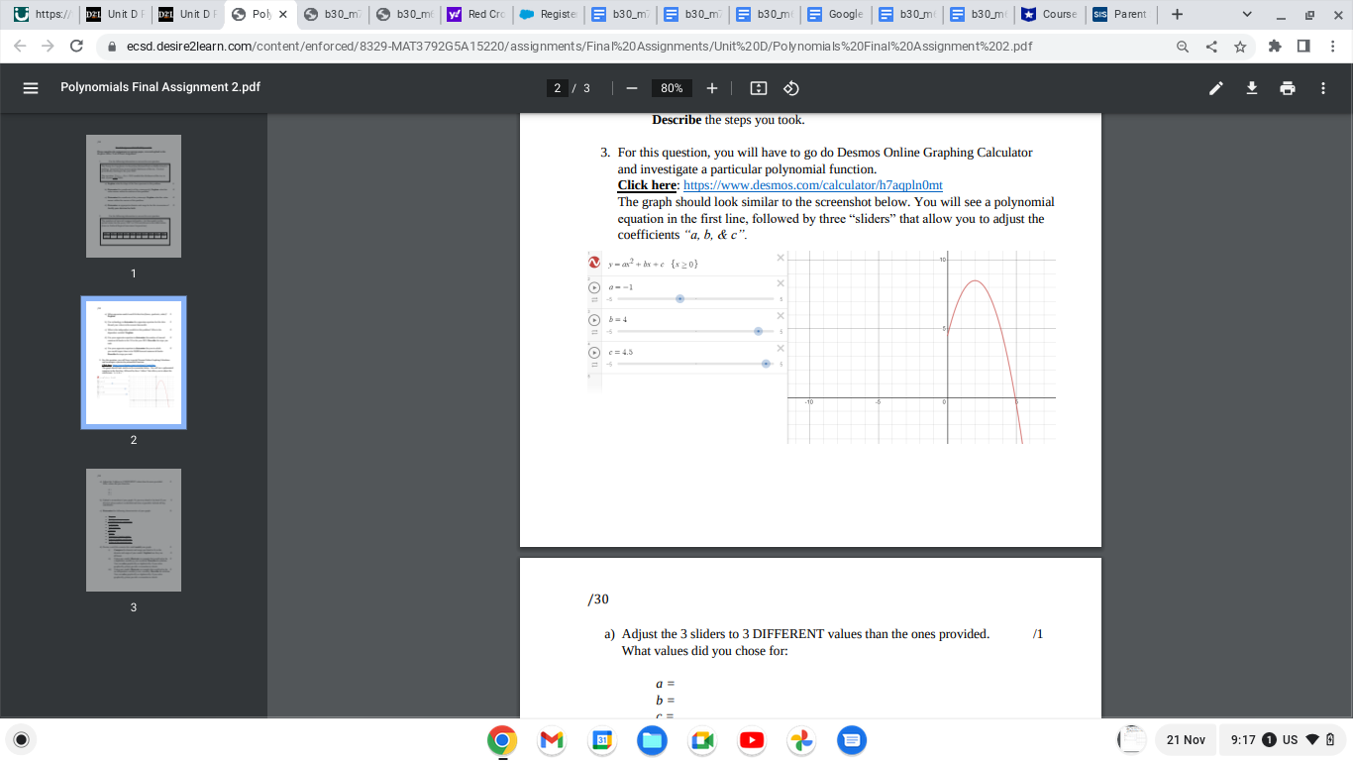Go back to the previous page in Chrome
Screen dimensions: 1353x761
click(21, 46)
